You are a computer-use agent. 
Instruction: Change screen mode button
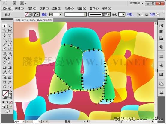point(7,111)
